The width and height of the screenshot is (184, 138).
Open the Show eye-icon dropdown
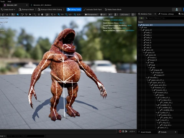point(110,15)
